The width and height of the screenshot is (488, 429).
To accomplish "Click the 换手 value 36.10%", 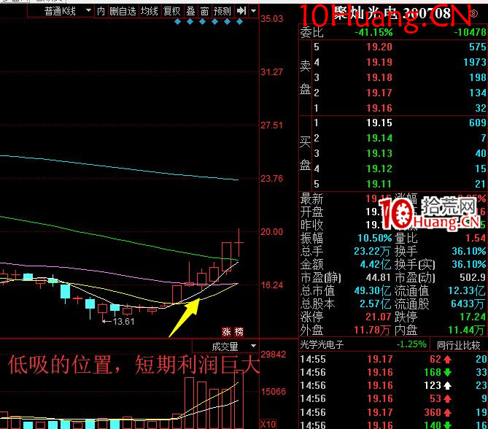I will 469,251.
